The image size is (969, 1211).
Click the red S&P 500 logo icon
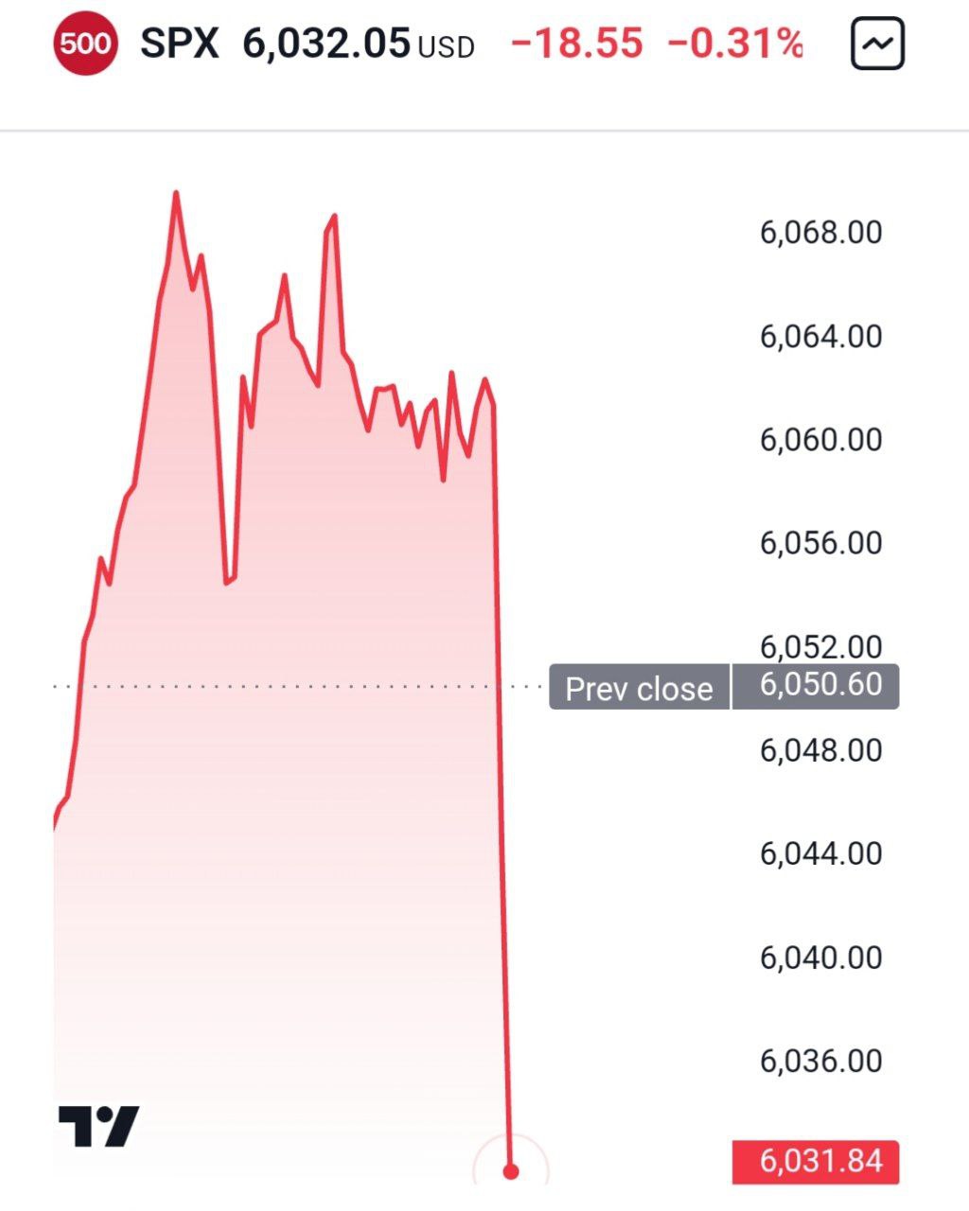pyautogui.click(x=85, y=44)
